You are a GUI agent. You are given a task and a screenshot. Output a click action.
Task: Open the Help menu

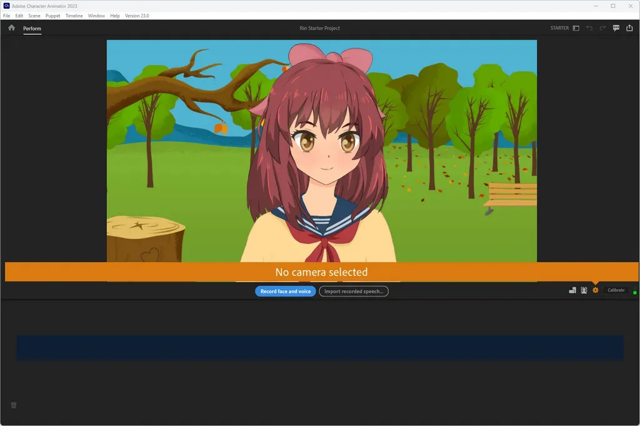click(115, 16)
